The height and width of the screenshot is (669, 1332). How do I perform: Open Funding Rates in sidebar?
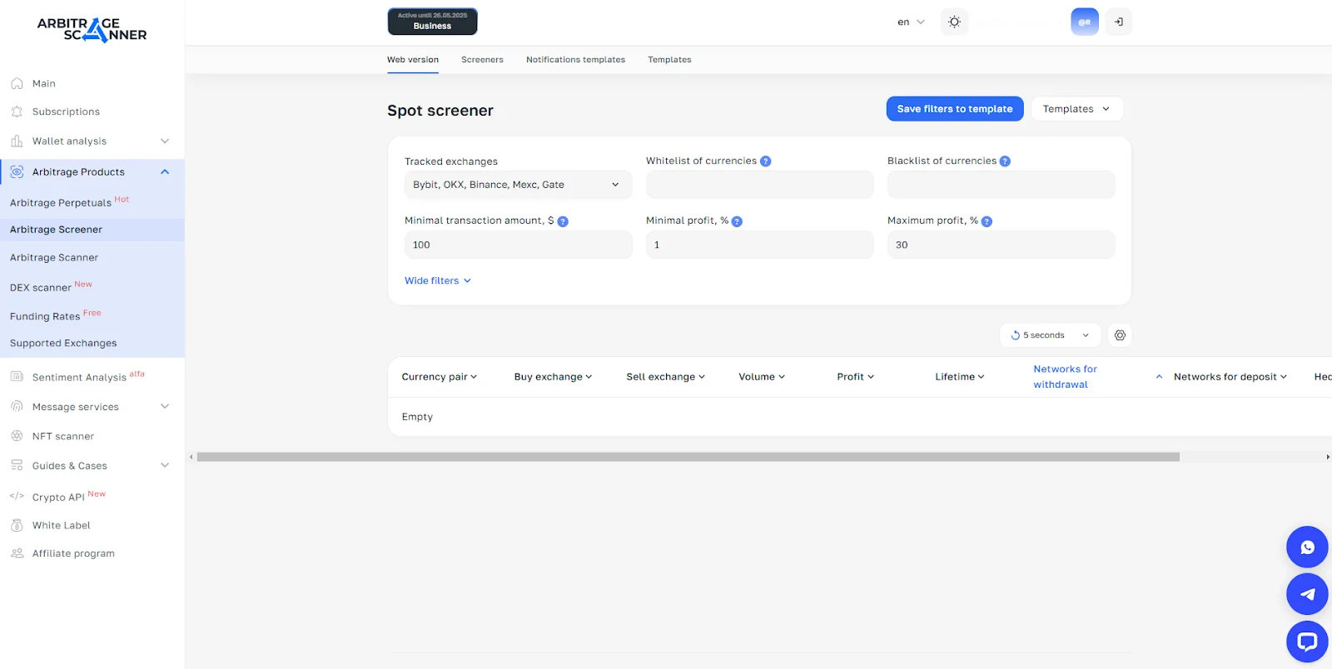coord(45,316)
